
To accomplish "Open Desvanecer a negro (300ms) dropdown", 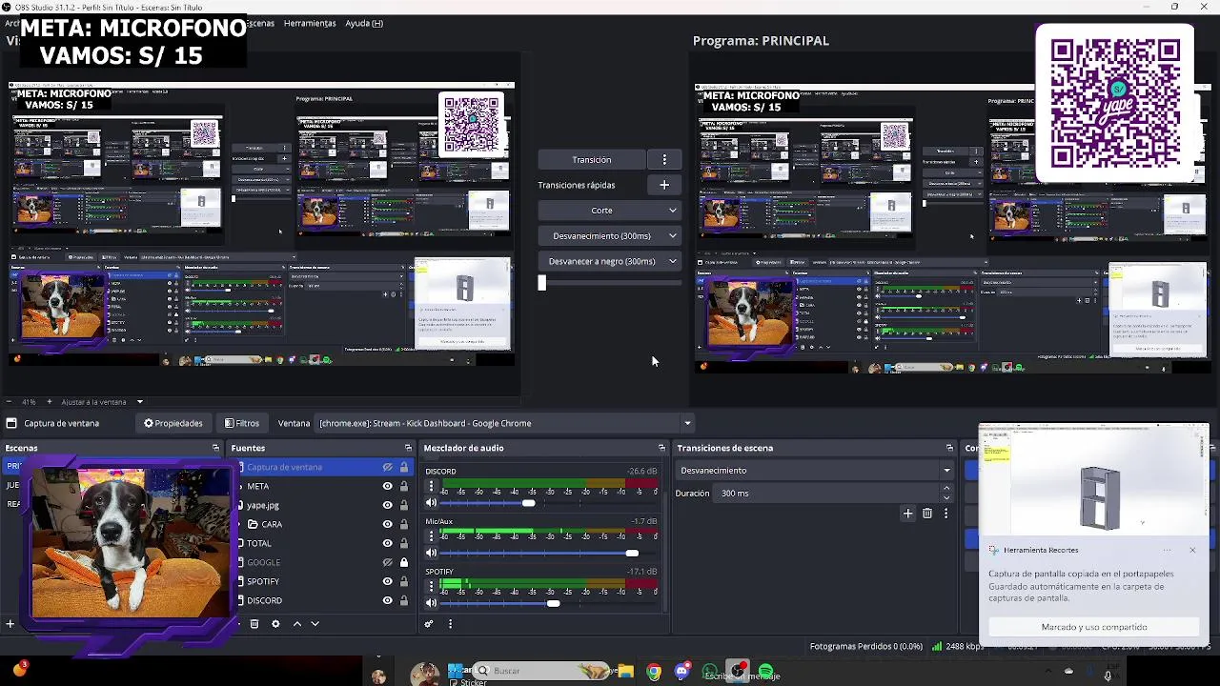I will pos(609,261).
